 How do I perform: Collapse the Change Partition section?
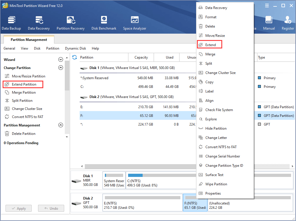tap(61, 67)
